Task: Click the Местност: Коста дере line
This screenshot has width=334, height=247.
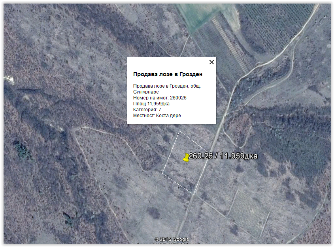Action: 157,115
